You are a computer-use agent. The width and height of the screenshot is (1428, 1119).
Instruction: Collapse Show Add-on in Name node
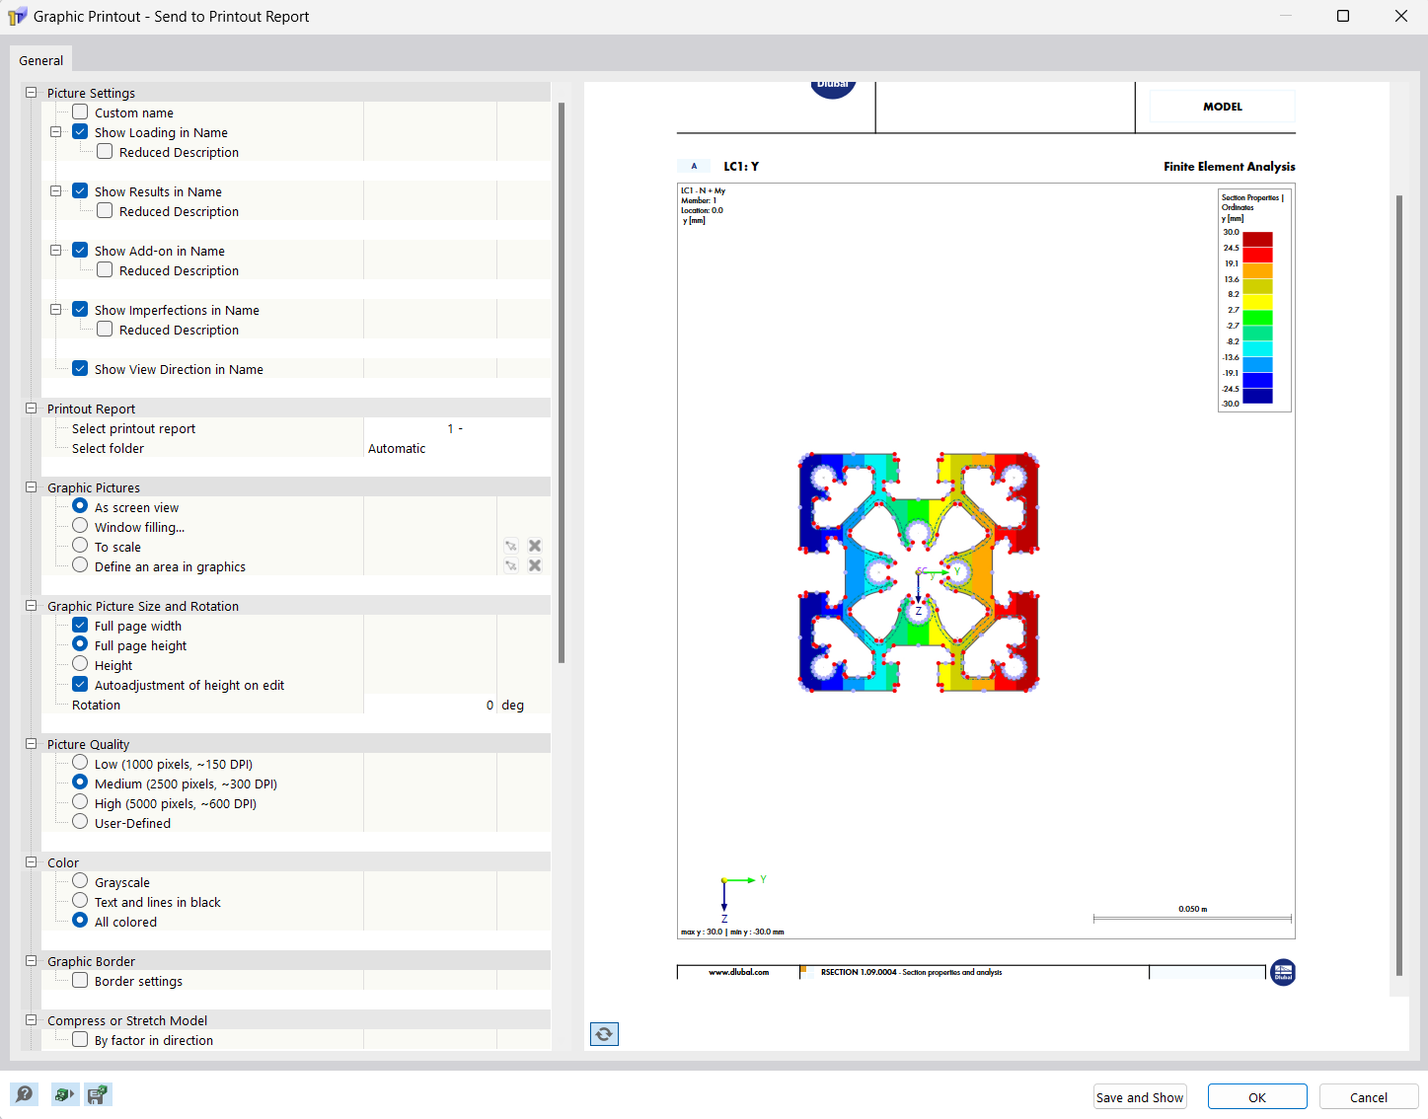(56, 250)
